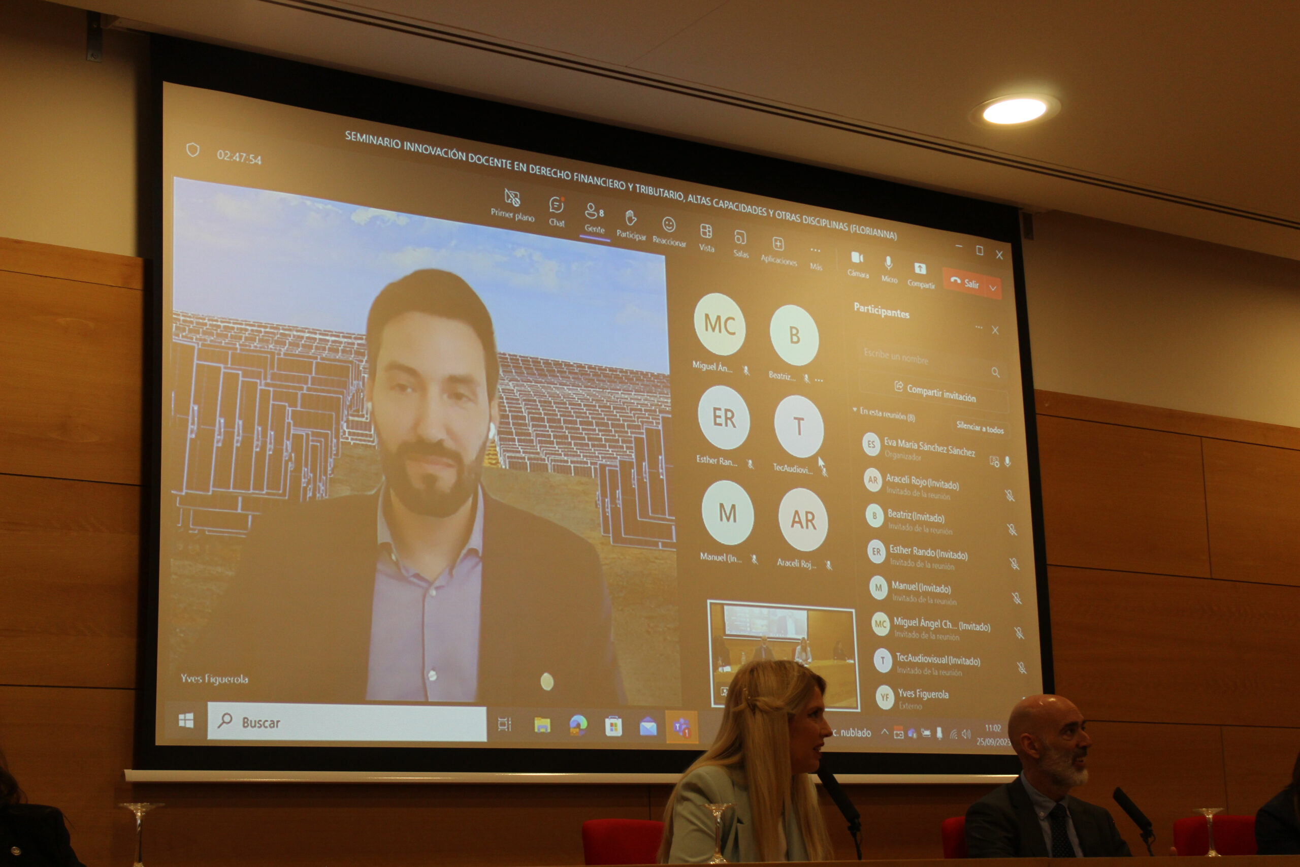1300x867 pixels.
Task: Open the Primer plano spotlight option
Action: click(512, 204)
